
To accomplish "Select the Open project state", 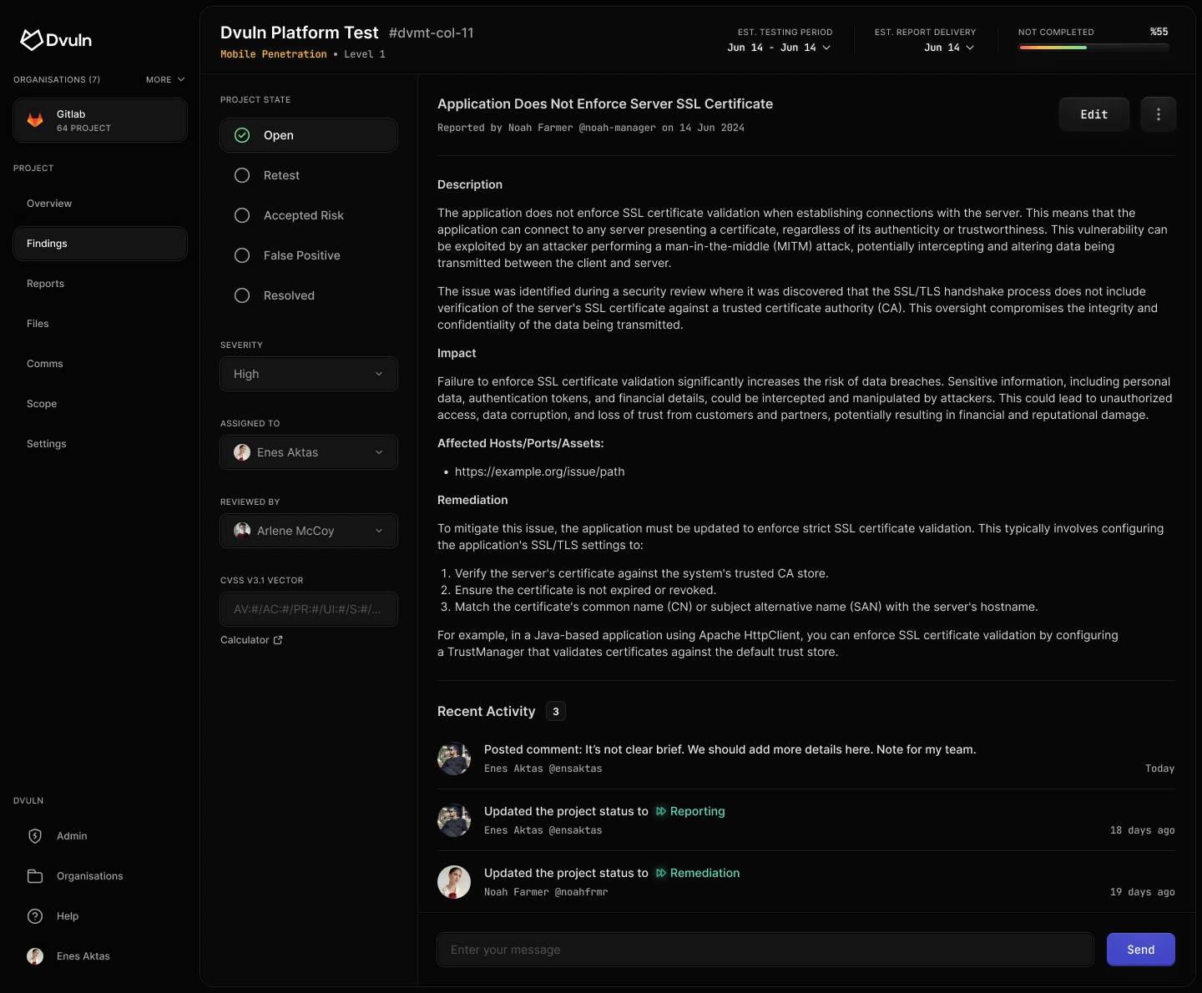I will [x=309, y=135].
